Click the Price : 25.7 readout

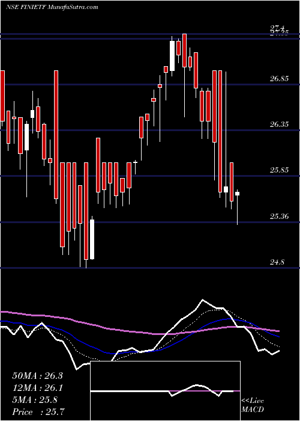[x=38, y=412]
